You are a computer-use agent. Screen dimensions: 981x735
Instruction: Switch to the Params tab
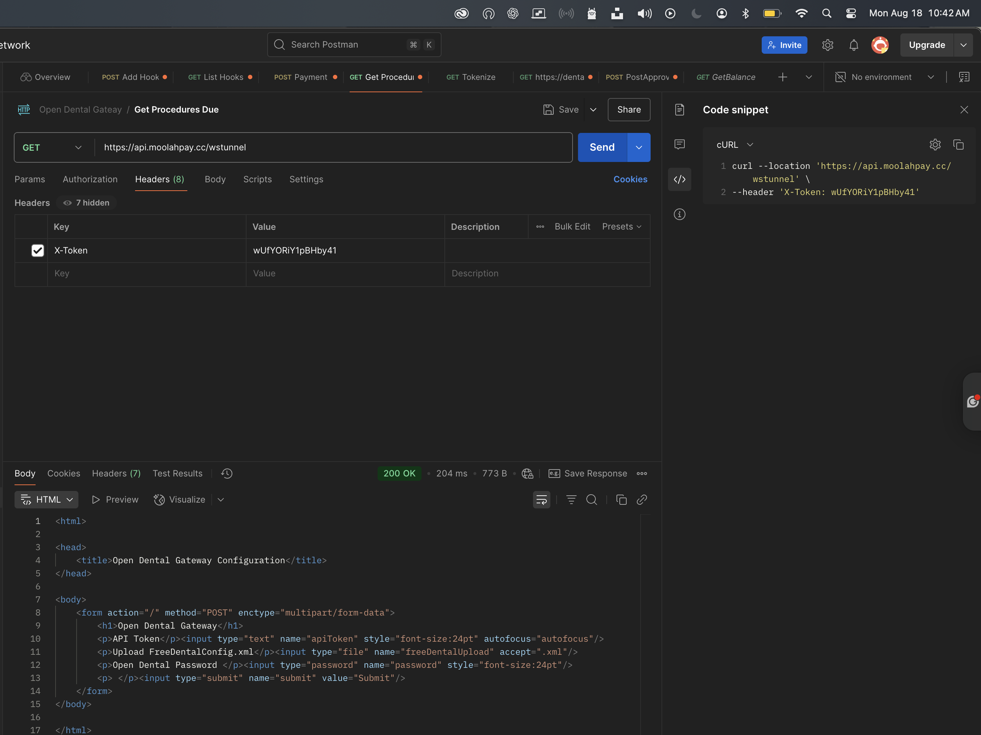pyautogui.click(x=30, y=179)
